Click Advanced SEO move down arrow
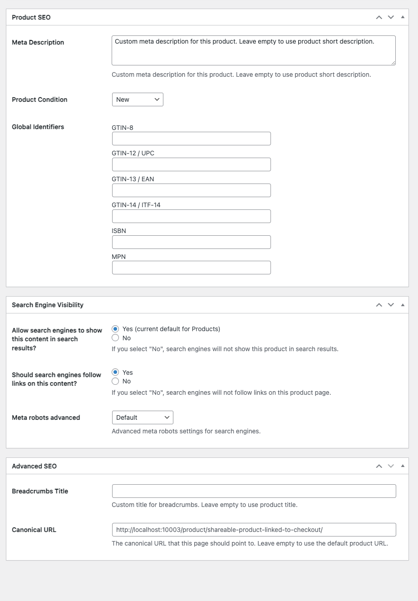Viewport: 418px width, 601px height. click(391, 466)
